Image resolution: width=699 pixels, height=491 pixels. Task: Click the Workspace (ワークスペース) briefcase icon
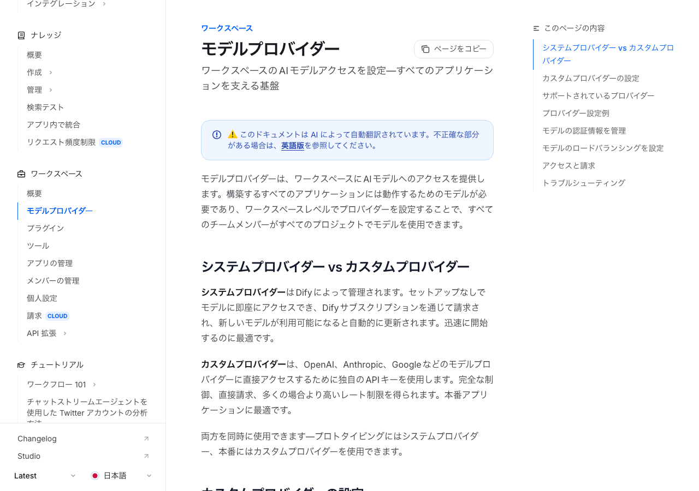[x=21, y=174]
